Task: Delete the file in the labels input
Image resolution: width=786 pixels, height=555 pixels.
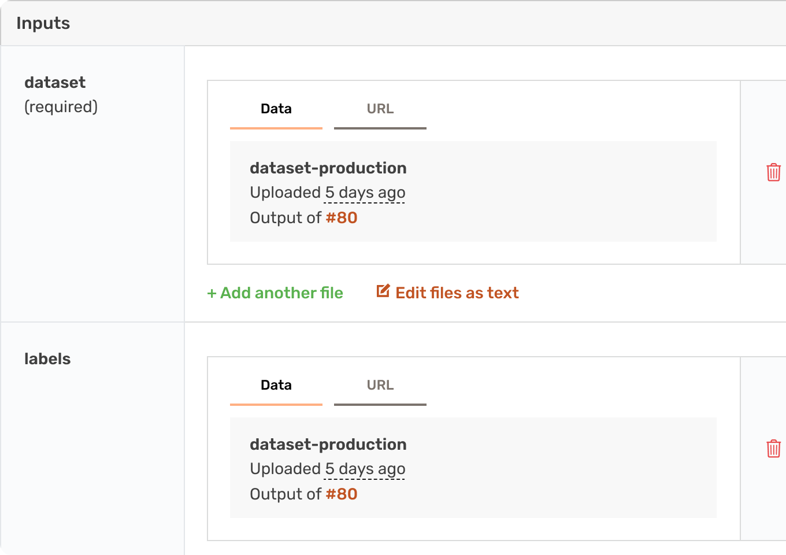Action: coord(773,449)
